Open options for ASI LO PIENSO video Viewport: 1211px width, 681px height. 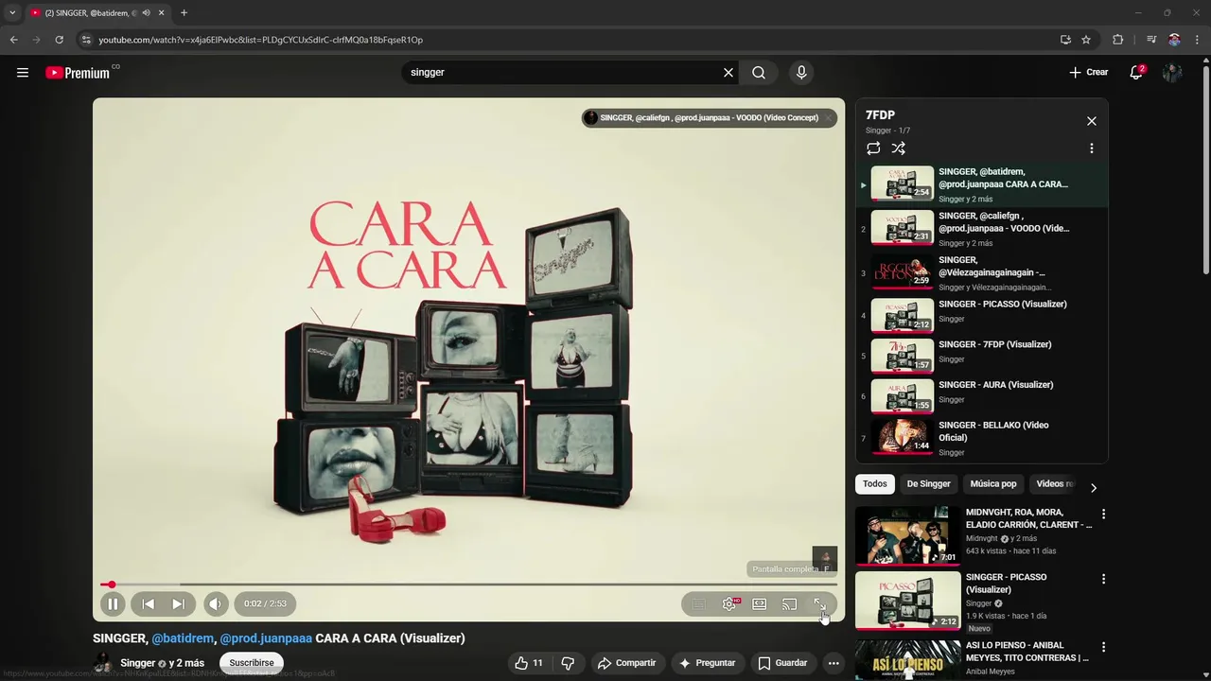1103,647
